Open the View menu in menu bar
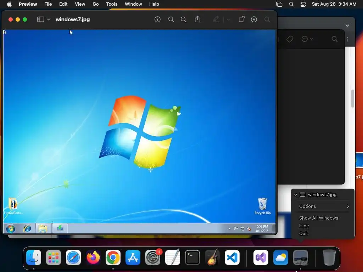Image resolution: width=363 pixels, height=272 pixels. pos(80,4)
